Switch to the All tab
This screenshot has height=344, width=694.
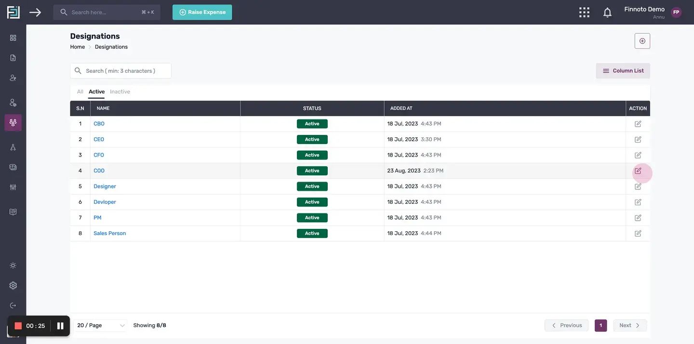tap(80, 92)
